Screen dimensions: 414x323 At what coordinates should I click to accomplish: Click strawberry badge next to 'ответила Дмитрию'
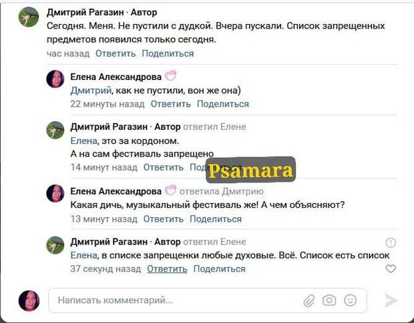click(x=170, y=190)
